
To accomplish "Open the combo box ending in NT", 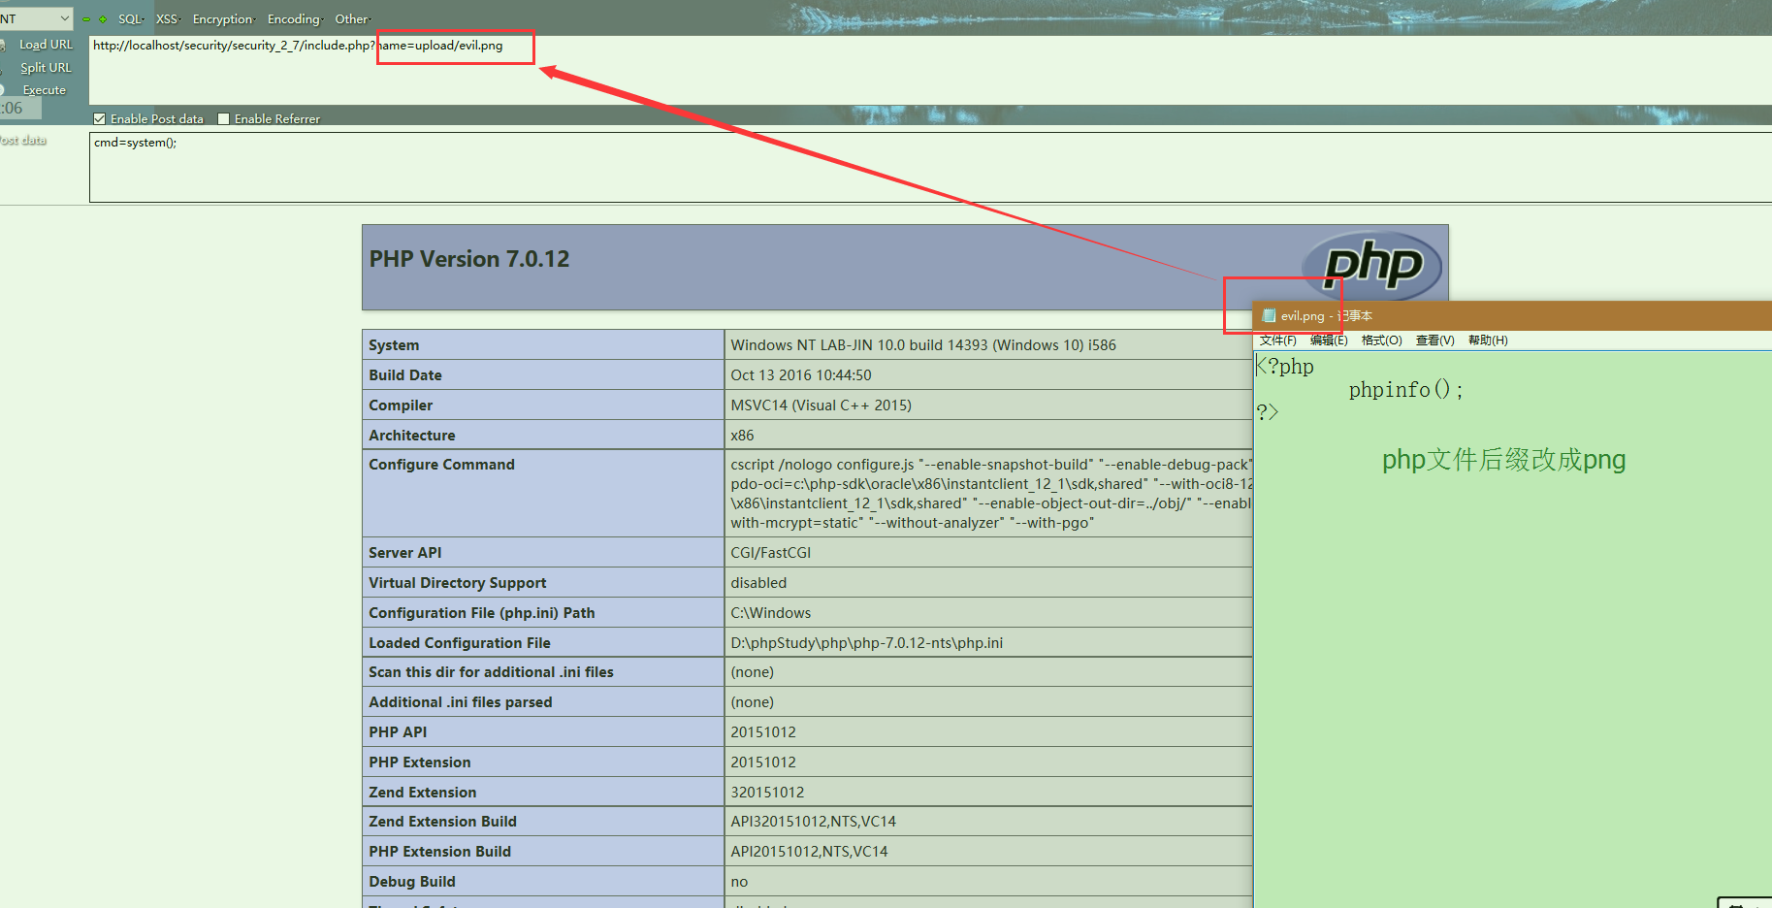I will (x=36, y=18).
